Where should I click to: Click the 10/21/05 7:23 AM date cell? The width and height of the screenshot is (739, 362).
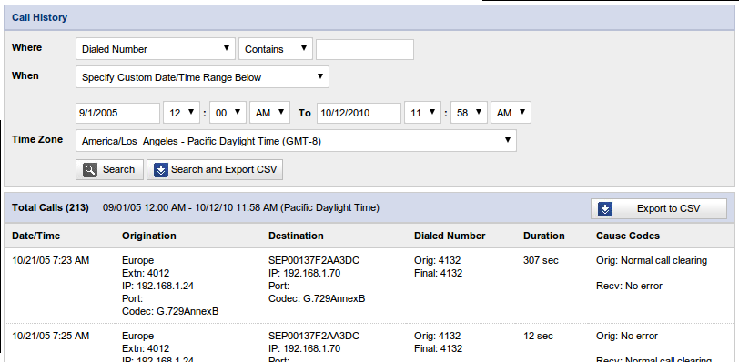[50, 260]
